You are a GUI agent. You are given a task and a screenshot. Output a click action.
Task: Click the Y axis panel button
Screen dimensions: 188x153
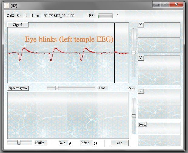141,58
